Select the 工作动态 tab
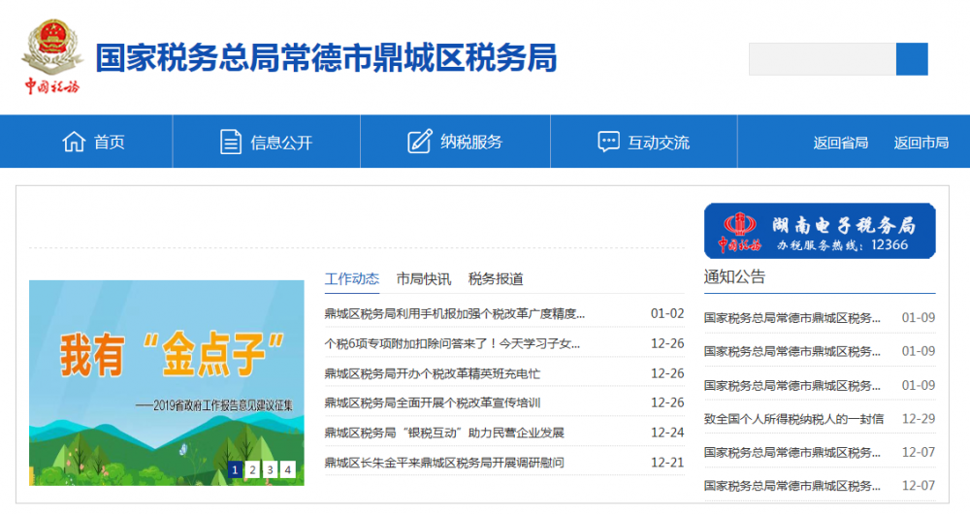The width and height of the screenshot is (970, 514). point(351,279)
